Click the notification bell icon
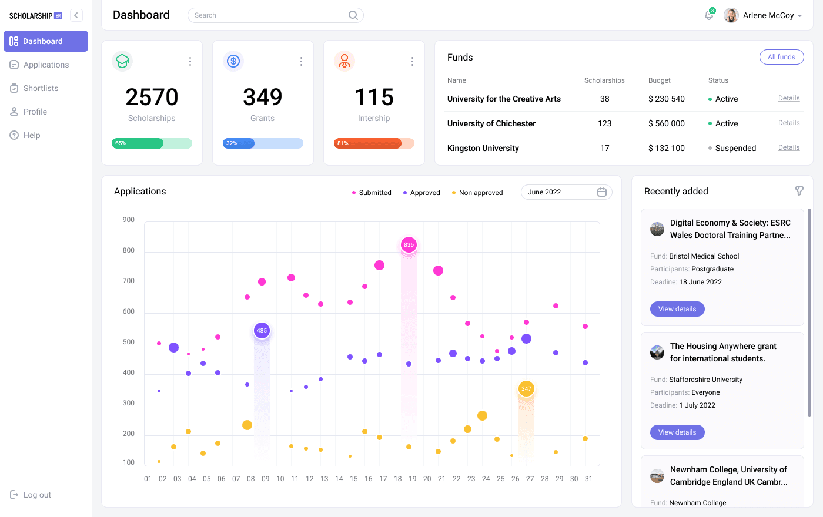Screen dimensions: 823x517 click(709, 15)
